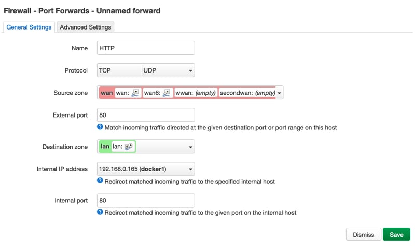
Task: Focus the Internal port input field
Action: tap(146, 200)
